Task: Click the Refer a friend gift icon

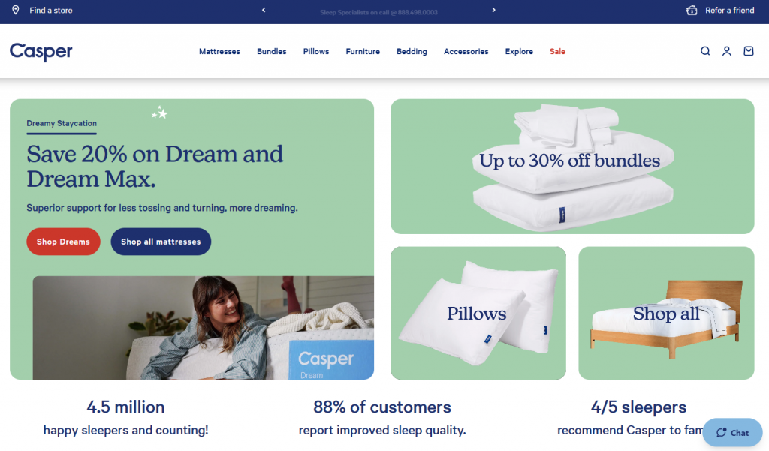Action: tap(692, 10)
